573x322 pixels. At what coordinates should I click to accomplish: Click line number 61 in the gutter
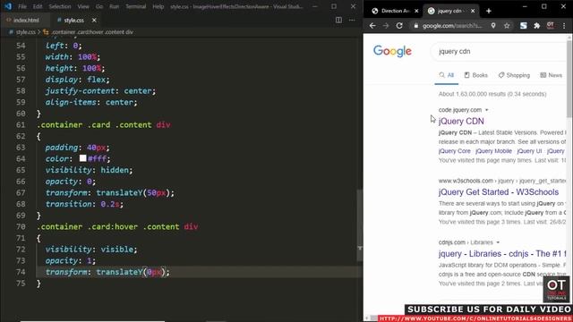pyautogui.click(x=21, y=125)
